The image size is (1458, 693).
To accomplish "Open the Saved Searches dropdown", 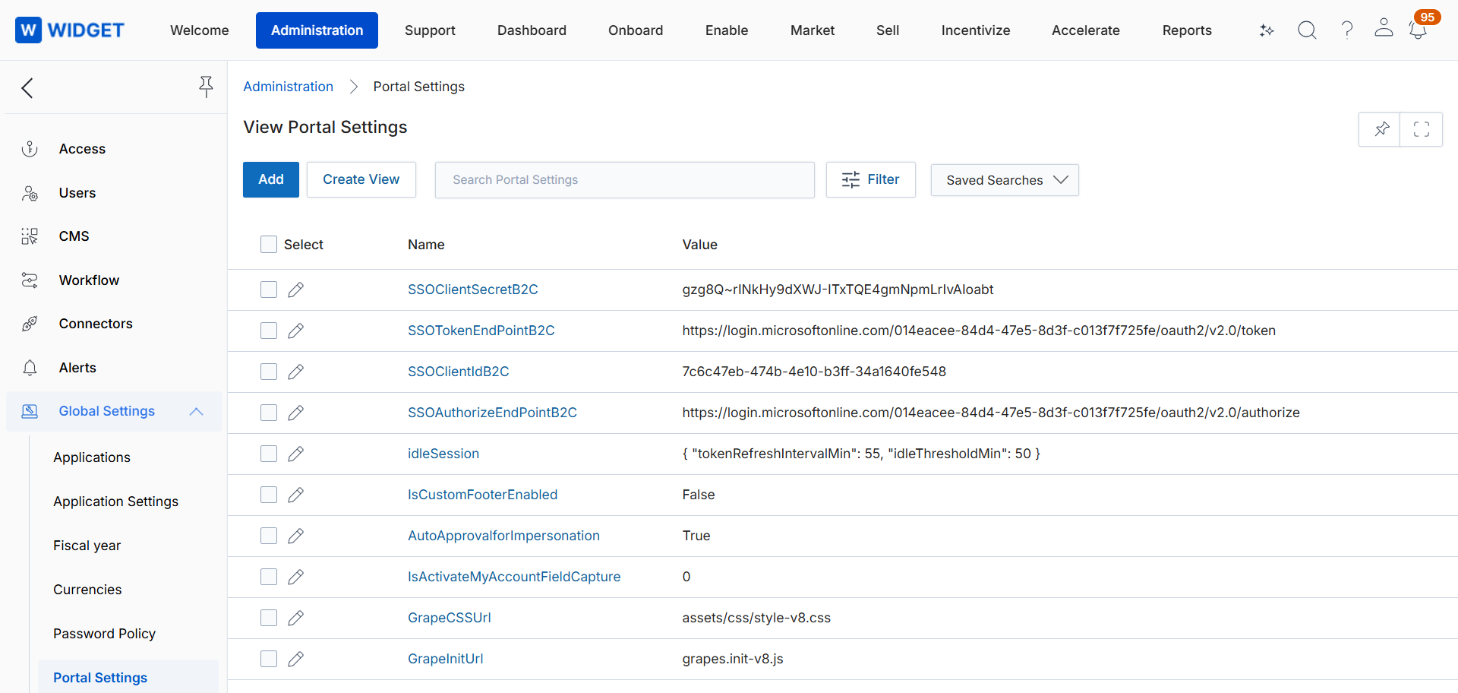I will [1005, 180].
